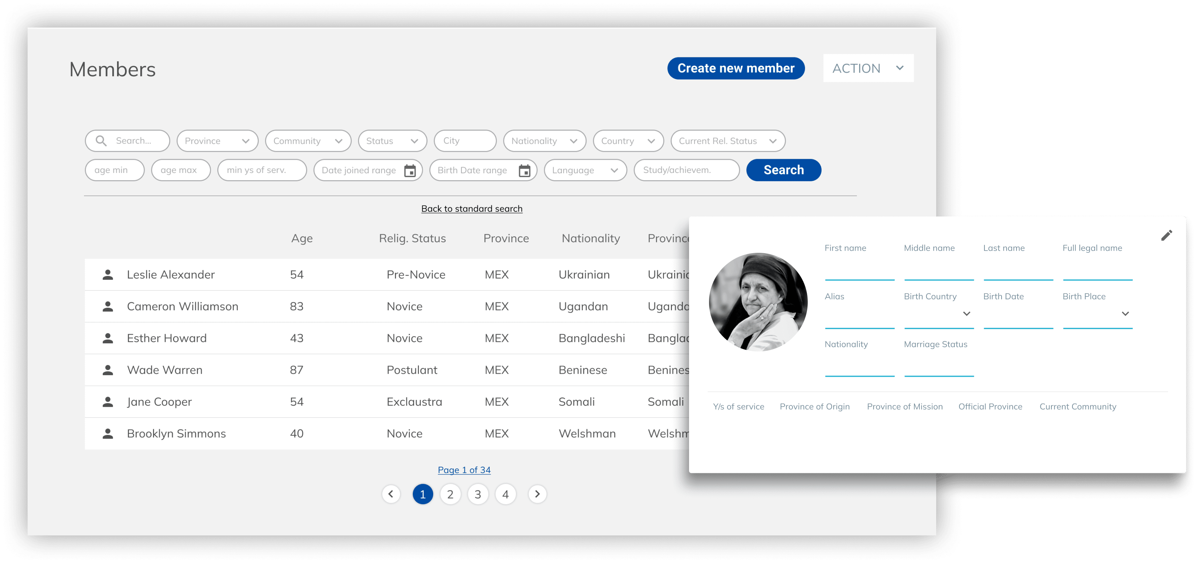Image resolution: width=1196 pixels, height=563 pixels.
Task: Open the Birth Date range calendar picker
Action: coord(524,170)
